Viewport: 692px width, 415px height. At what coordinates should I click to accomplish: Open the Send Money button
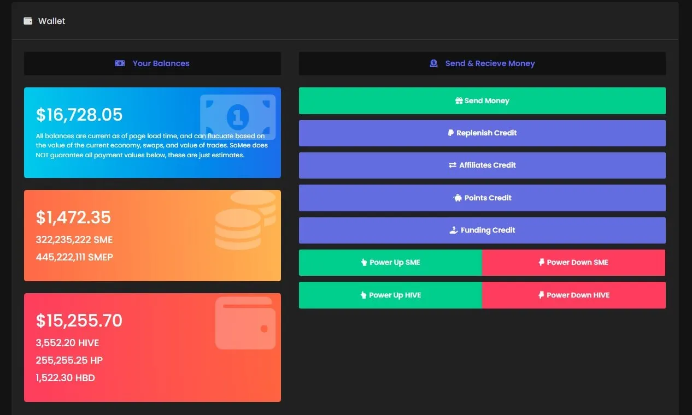482,100
